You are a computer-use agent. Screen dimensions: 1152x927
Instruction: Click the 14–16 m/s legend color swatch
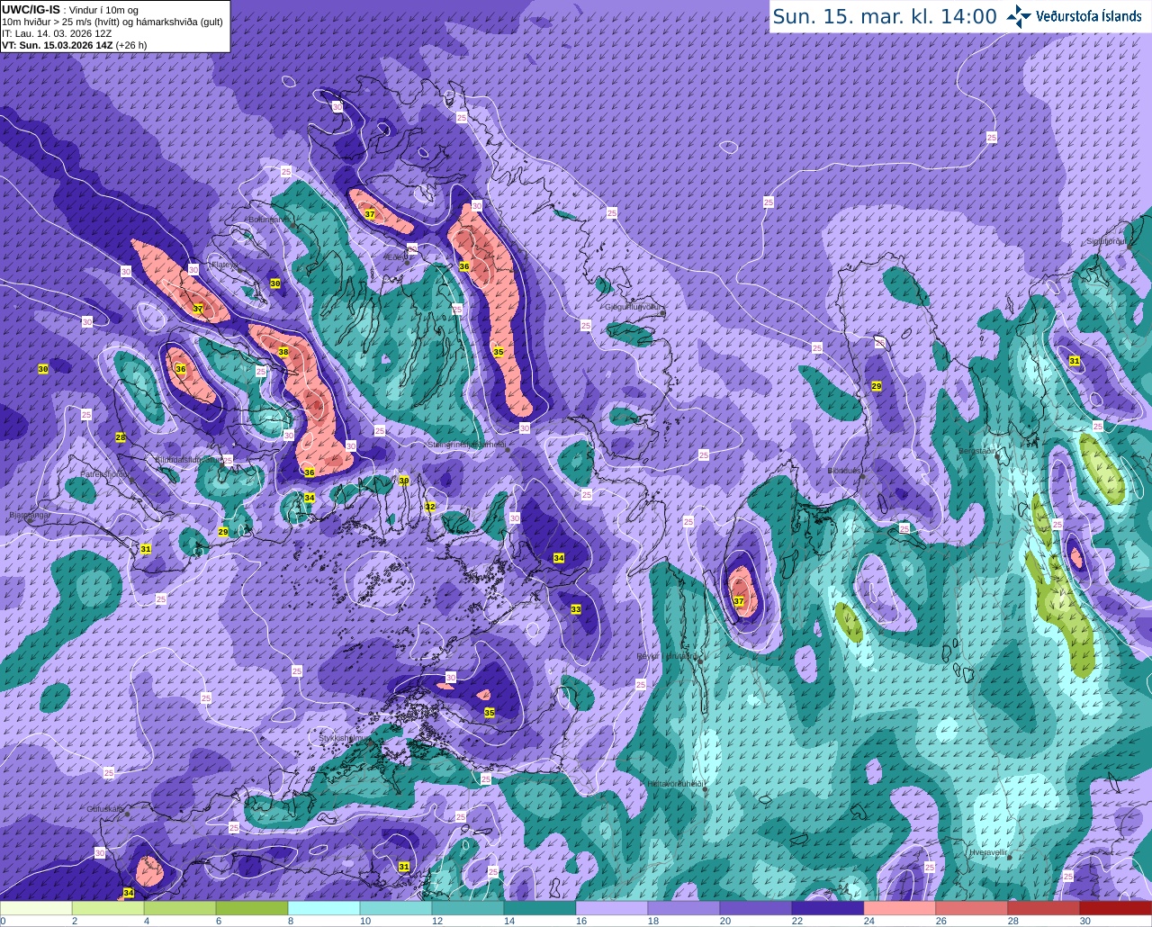click(540, 907)
